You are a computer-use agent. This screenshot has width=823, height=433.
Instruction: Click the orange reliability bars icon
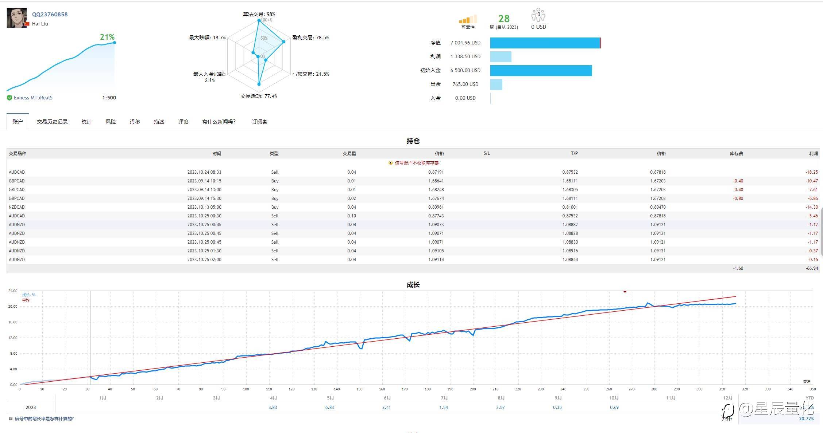468,20
